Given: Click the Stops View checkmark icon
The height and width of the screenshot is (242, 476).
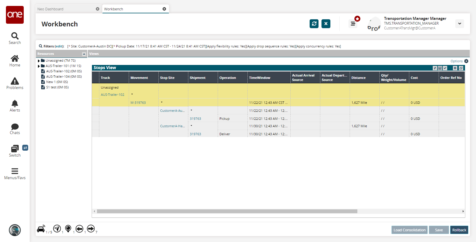Looking at the screenshot, I should click(x=445, y=68).
